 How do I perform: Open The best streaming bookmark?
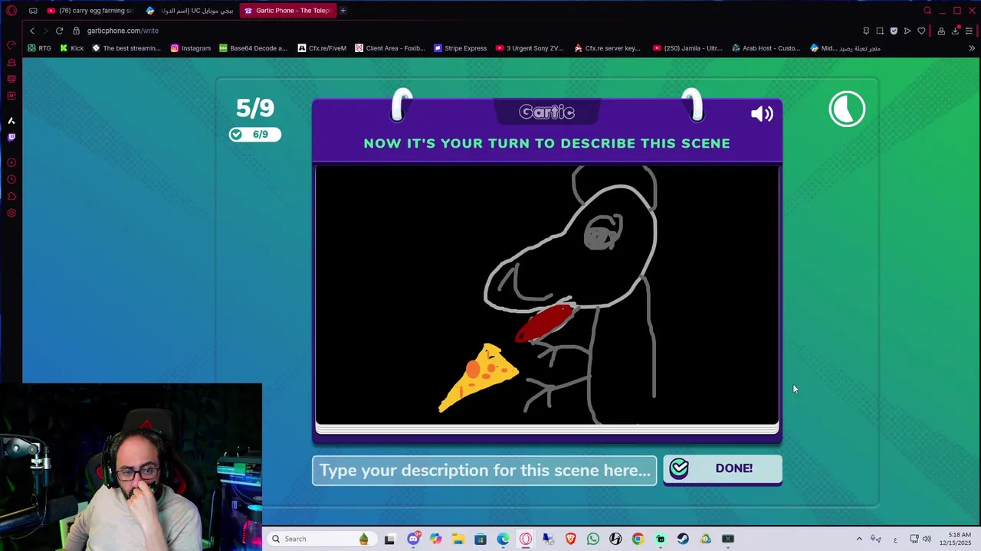click(126, 48)
